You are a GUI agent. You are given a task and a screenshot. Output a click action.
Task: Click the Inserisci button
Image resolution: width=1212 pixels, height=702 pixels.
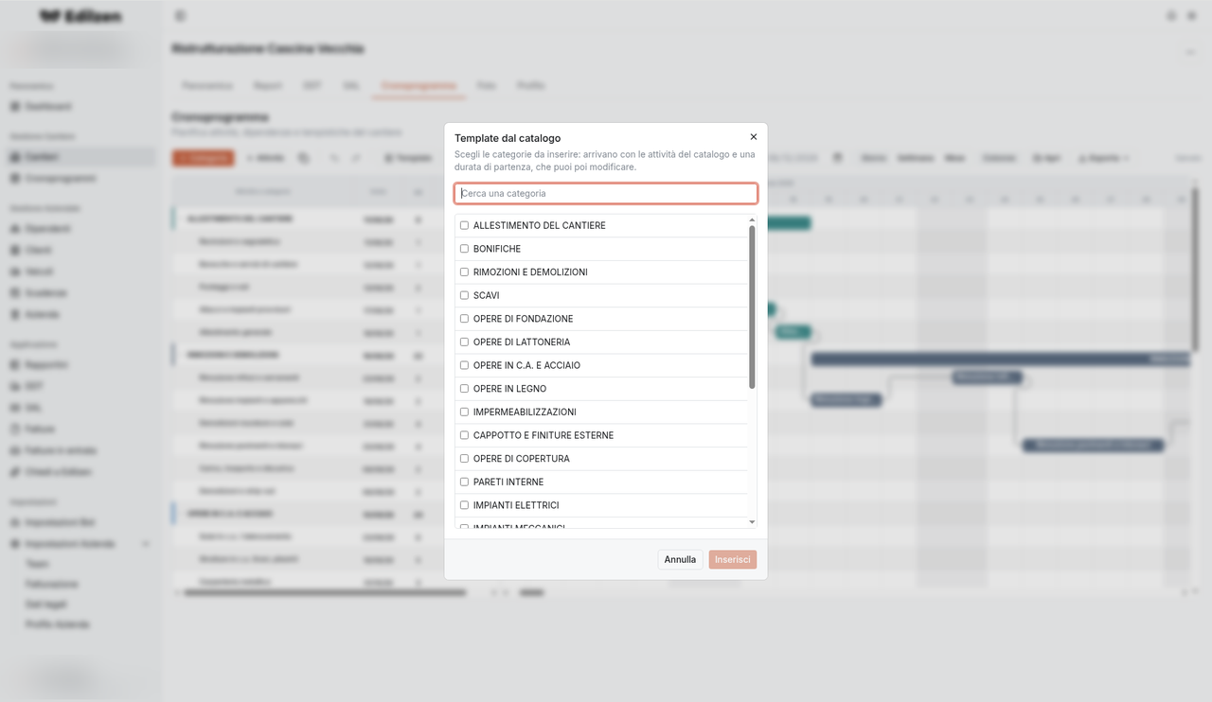click(733, 559)
